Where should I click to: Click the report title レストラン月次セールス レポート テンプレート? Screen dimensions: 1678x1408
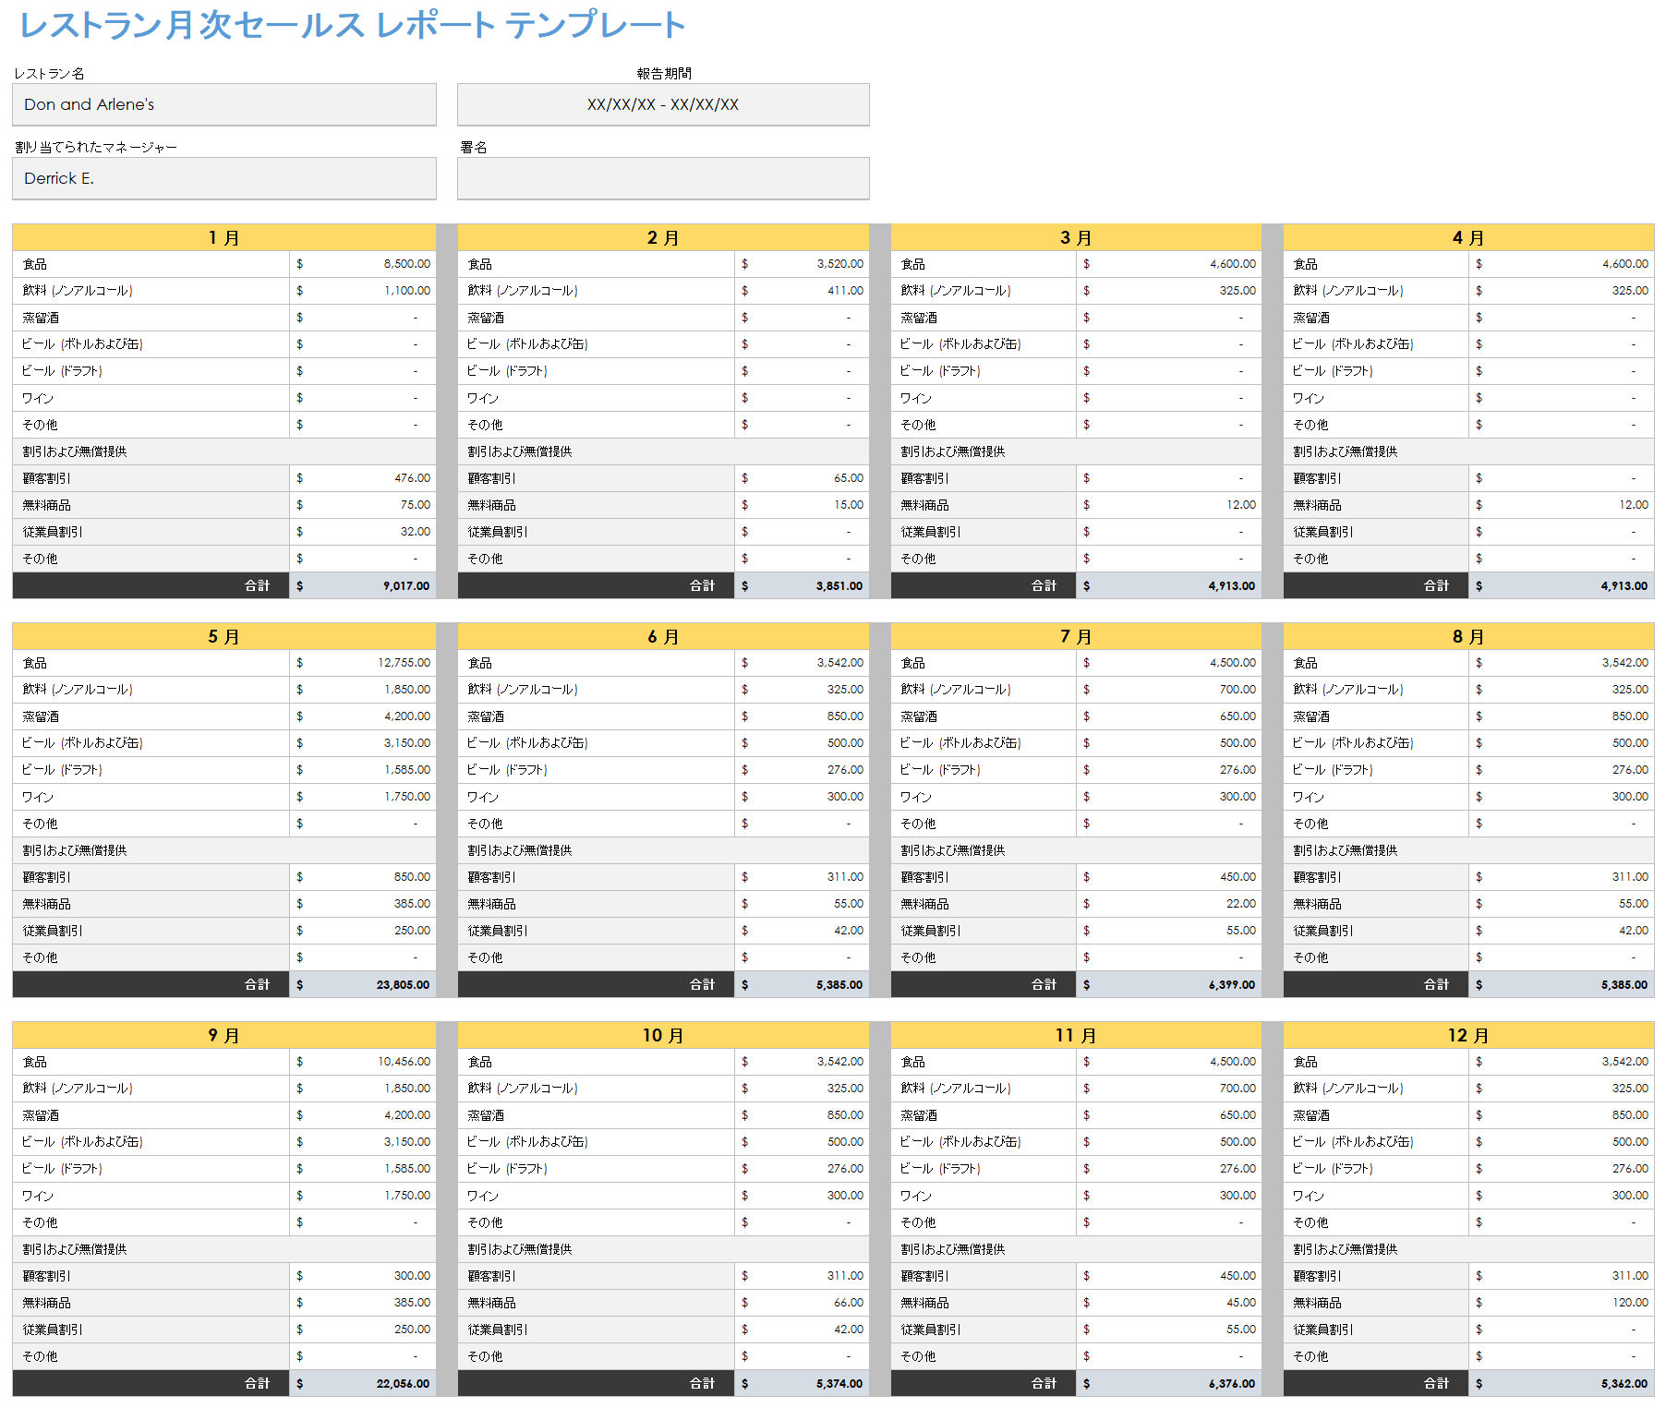tap(352, 25)
